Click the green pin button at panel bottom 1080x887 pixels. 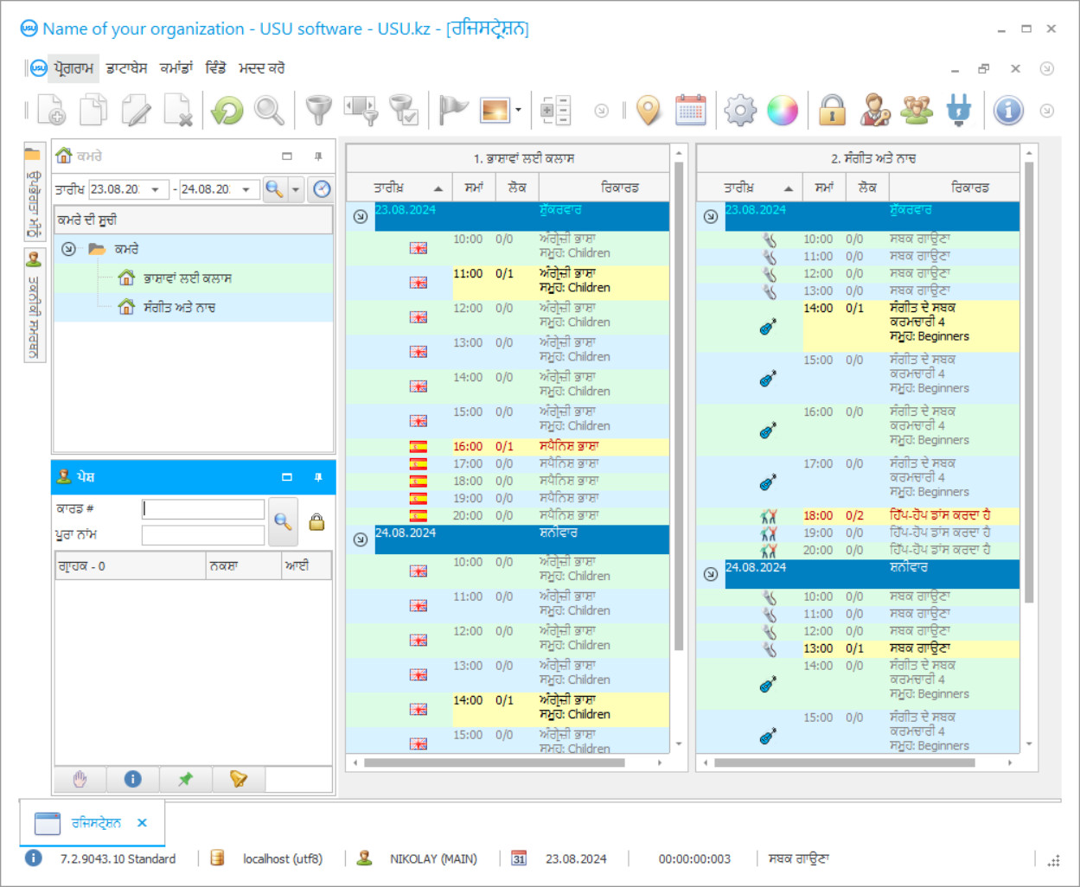pyautogui.click(x=185, y=779)
